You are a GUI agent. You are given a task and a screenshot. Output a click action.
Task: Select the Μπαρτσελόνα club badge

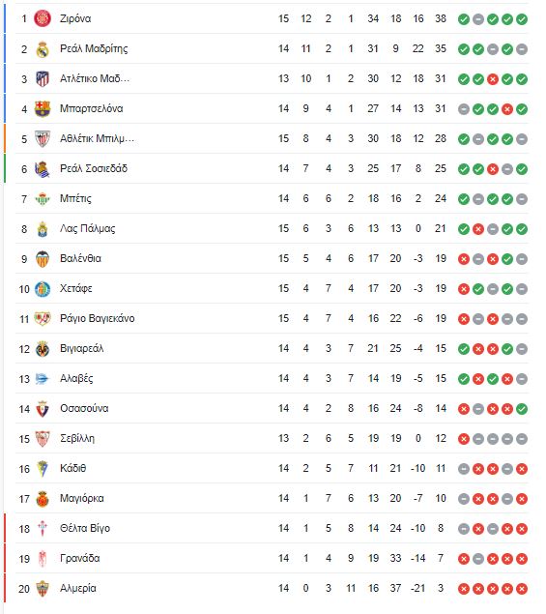pos(43,109)
